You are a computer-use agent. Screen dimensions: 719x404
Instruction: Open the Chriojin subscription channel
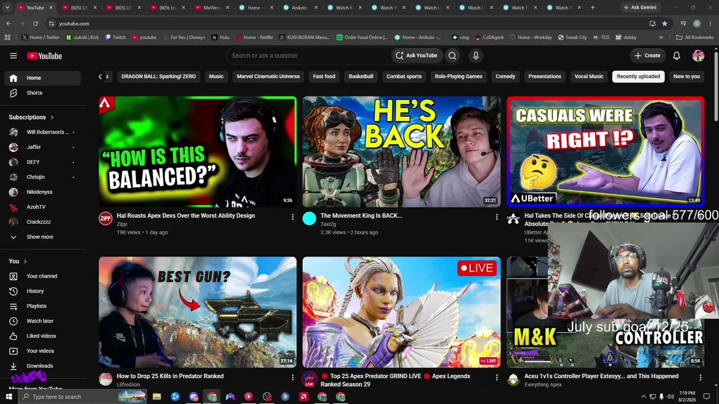click(x=43, y=177)
